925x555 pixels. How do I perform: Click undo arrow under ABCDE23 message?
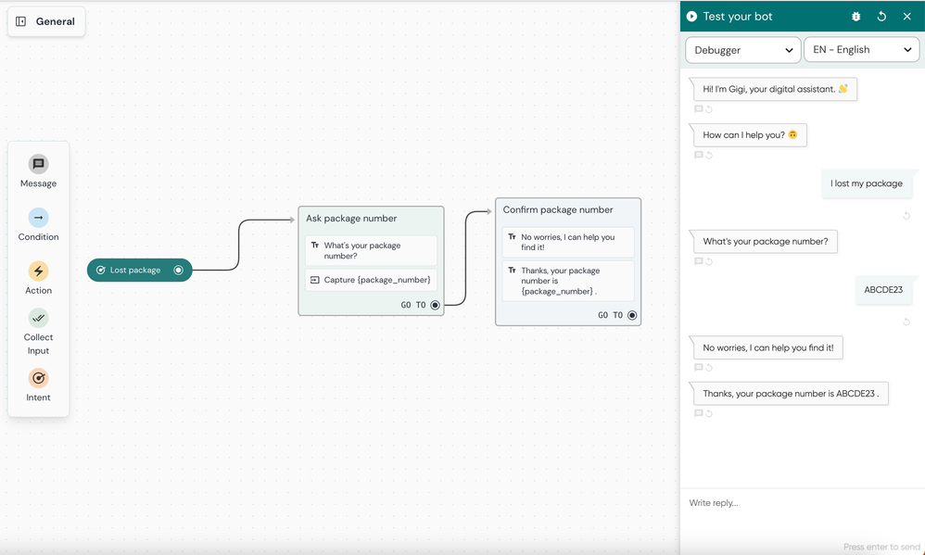pyautogui.click(x=906, y=322)
